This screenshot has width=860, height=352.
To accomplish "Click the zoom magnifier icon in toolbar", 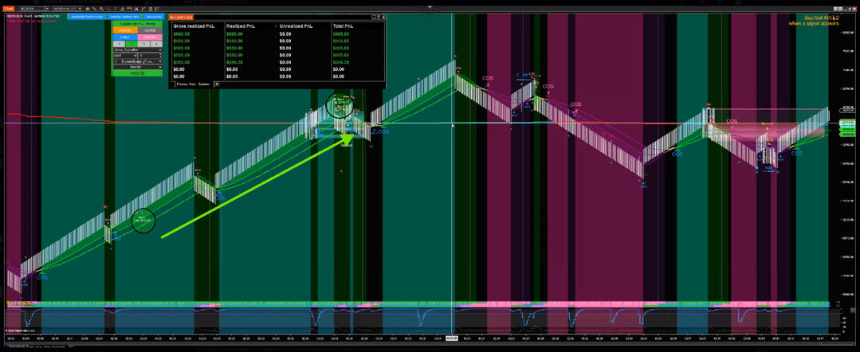I will pyautogui.click(x=101, y=9).
